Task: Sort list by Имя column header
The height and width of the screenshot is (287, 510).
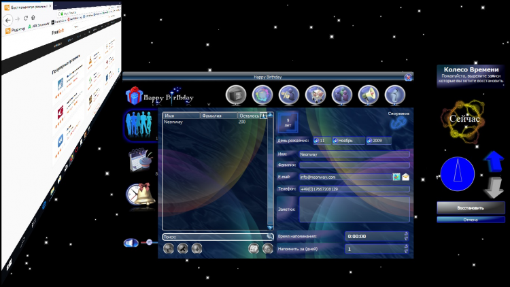Action: (181, 116)
